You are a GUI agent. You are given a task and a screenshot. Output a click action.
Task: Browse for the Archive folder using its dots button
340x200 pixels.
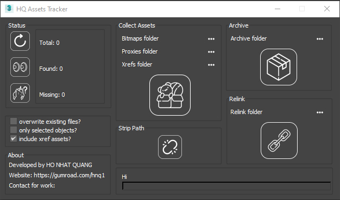pyautogui.click(x=320, y=39)
